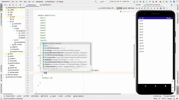Open the Terminal tool window

44,96
